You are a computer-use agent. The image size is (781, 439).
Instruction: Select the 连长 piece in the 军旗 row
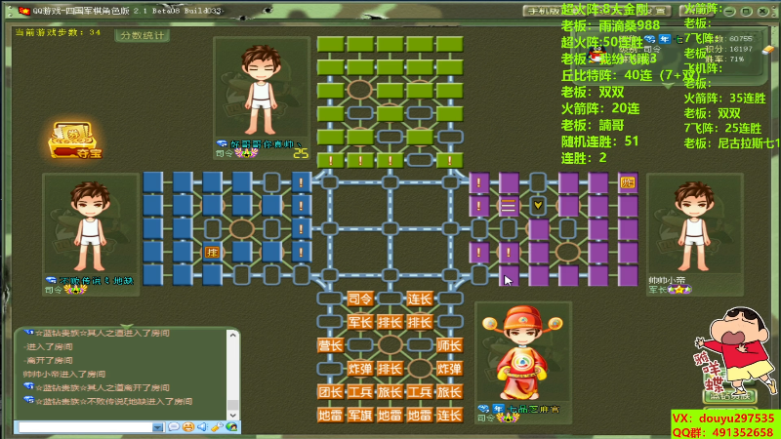(x=449, y=416)
